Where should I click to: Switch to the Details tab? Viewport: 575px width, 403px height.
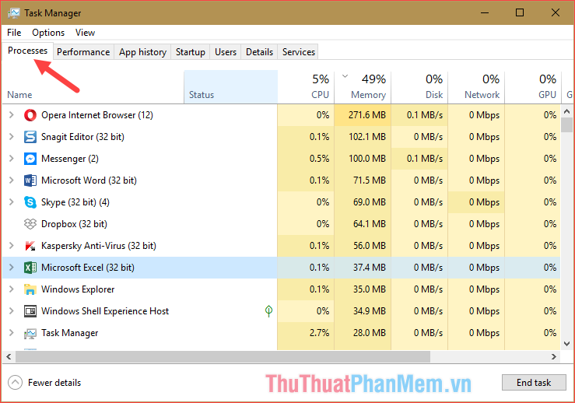(x=259, y=52)
